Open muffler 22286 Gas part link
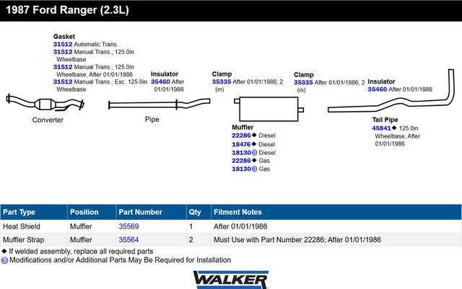The height and width of the screenshot is (289, 462). coord(241,161)
